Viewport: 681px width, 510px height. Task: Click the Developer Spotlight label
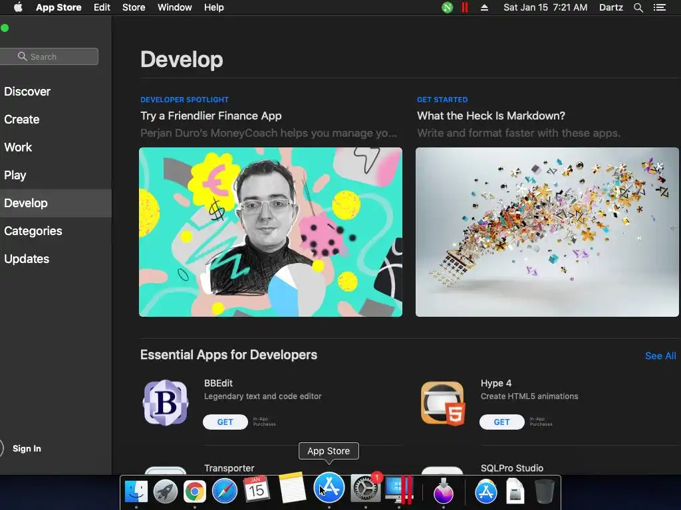(x=184, y=100)
